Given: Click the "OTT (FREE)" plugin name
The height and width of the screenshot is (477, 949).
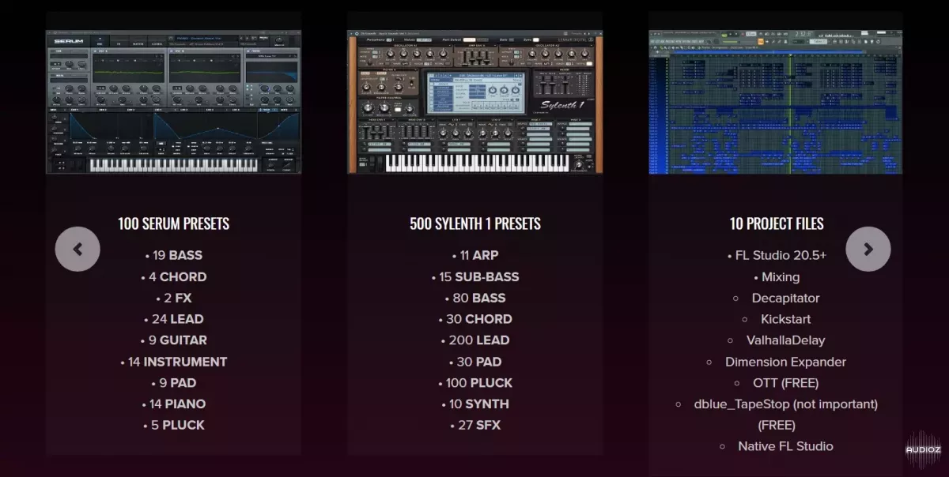Looking at the screenshot, I should point(786,383).
